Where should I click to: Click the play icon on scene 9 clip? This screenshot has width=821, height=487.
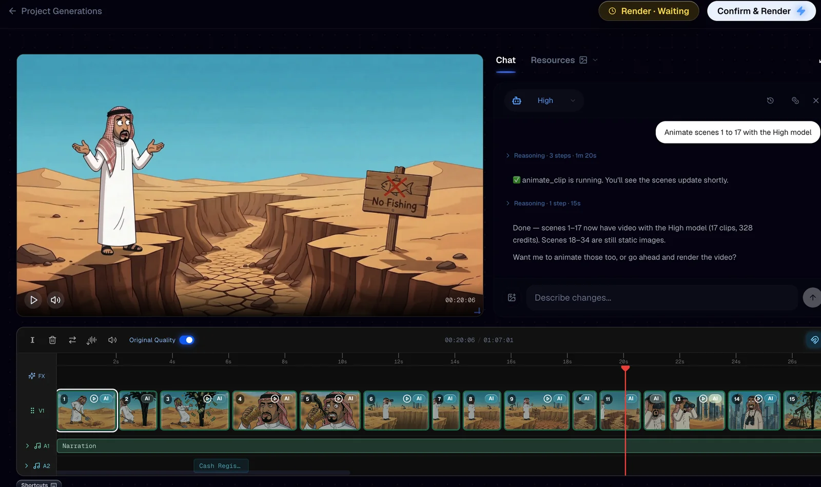[548, 398]
